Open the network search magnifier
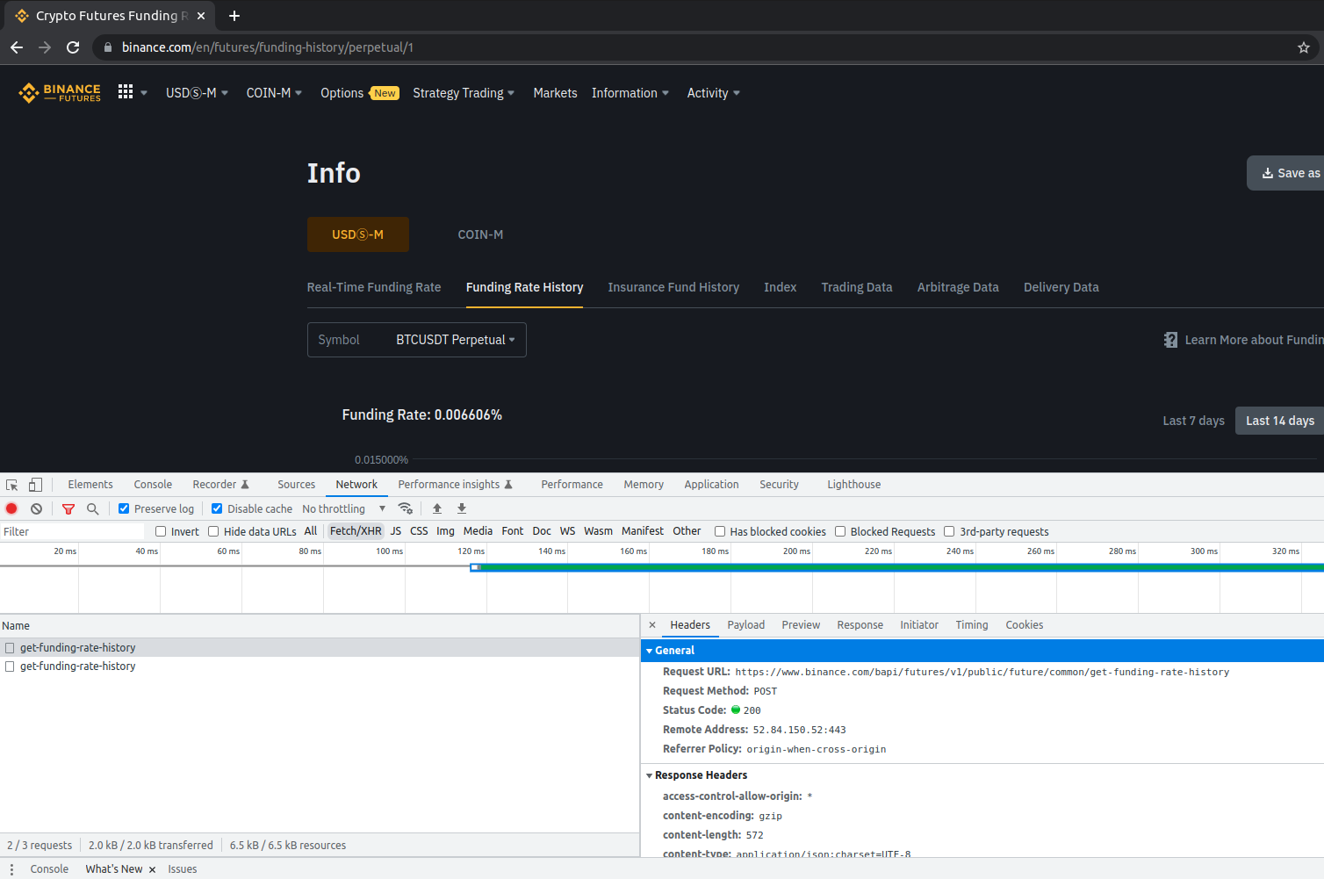 click(x=92, y=508)
